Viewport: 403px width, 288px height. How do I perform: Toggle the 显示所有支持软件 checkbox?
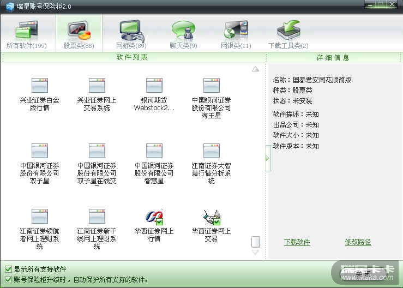(x=8, y=269)
